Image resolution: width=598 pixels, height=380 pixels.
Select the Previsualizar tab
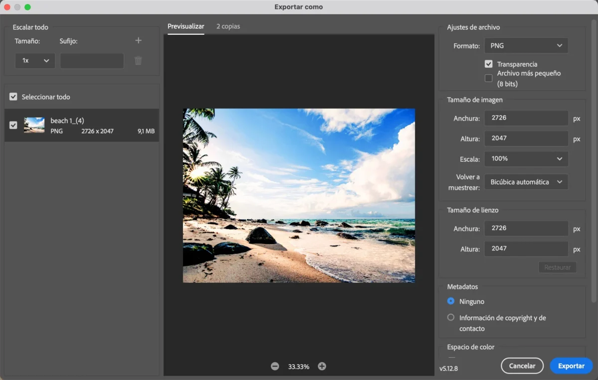(x=186, y=26)
